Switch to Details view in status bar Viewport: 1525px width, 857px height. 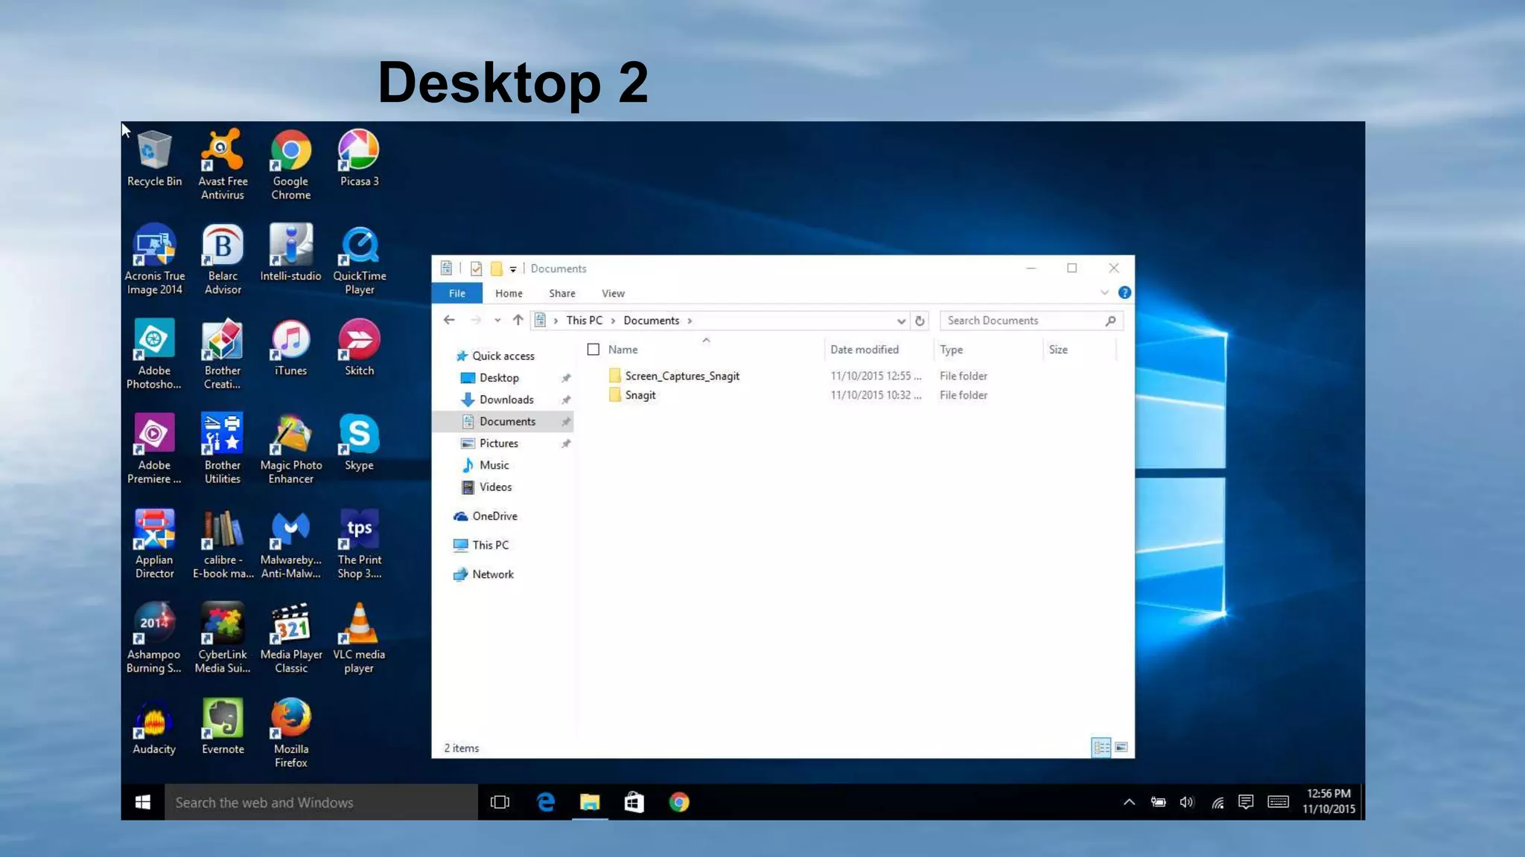coord(1101,747)
